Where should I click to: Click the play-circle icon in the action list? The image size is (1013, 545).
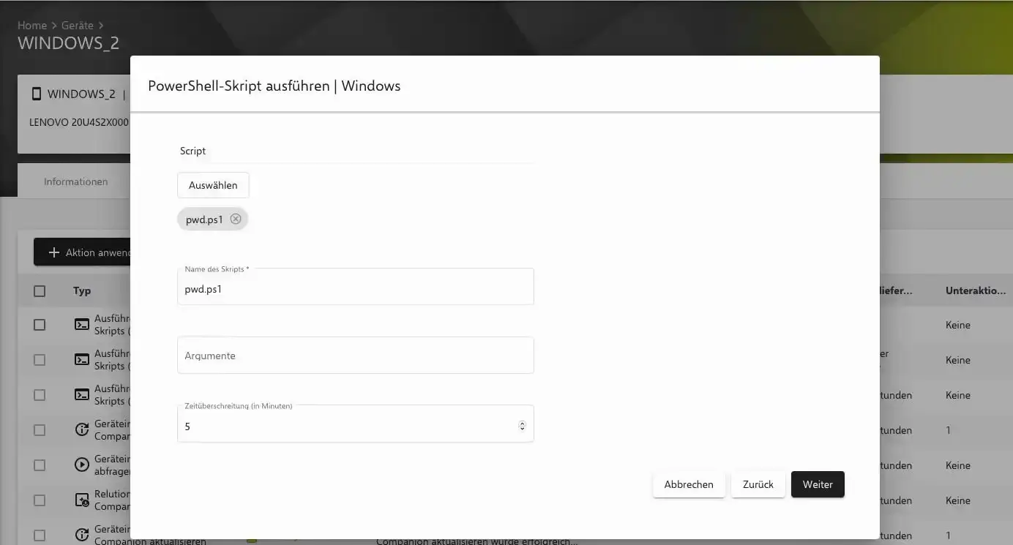[x=82, y=465]
